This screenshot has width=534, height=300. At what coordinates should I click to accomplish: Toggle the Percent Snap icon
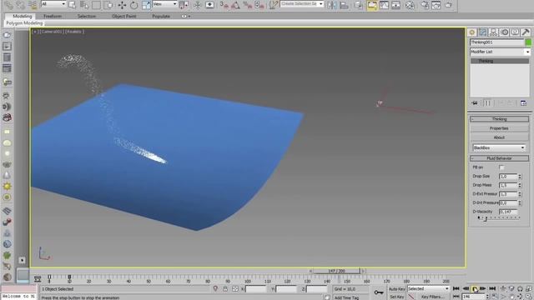pyautogui.click(x=248, y=5)
